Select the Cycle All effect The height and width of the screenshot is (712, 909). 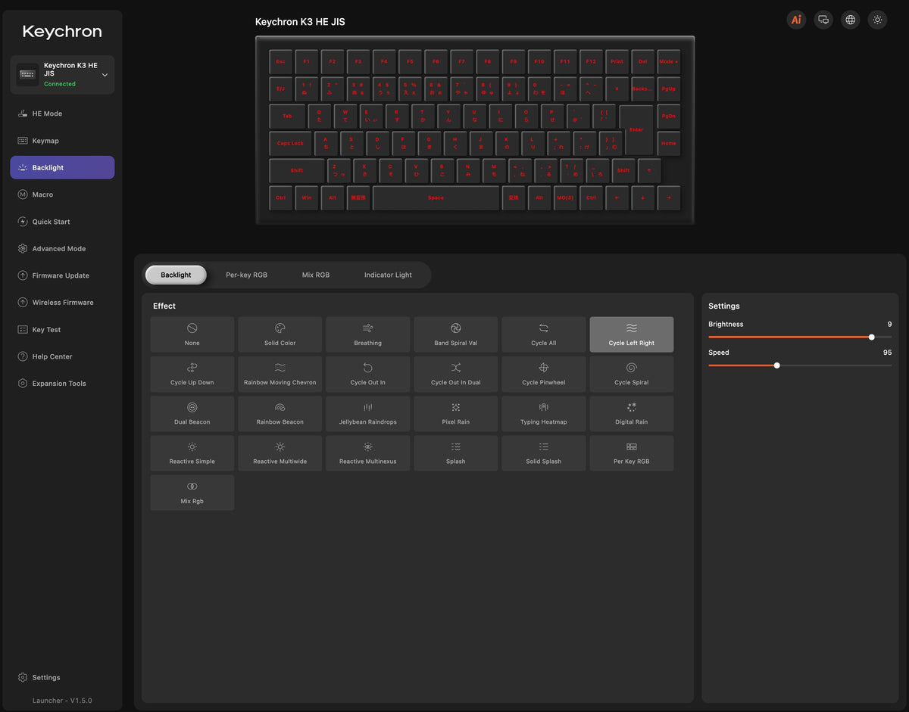(x=544, y=334)
